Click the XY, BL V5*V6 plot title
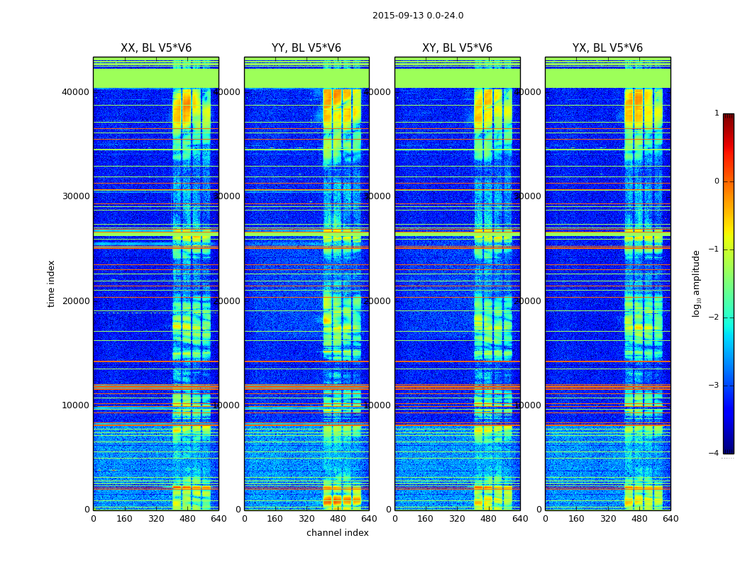Viewport: 745px width, 567px height. click(x=457, y=48)
